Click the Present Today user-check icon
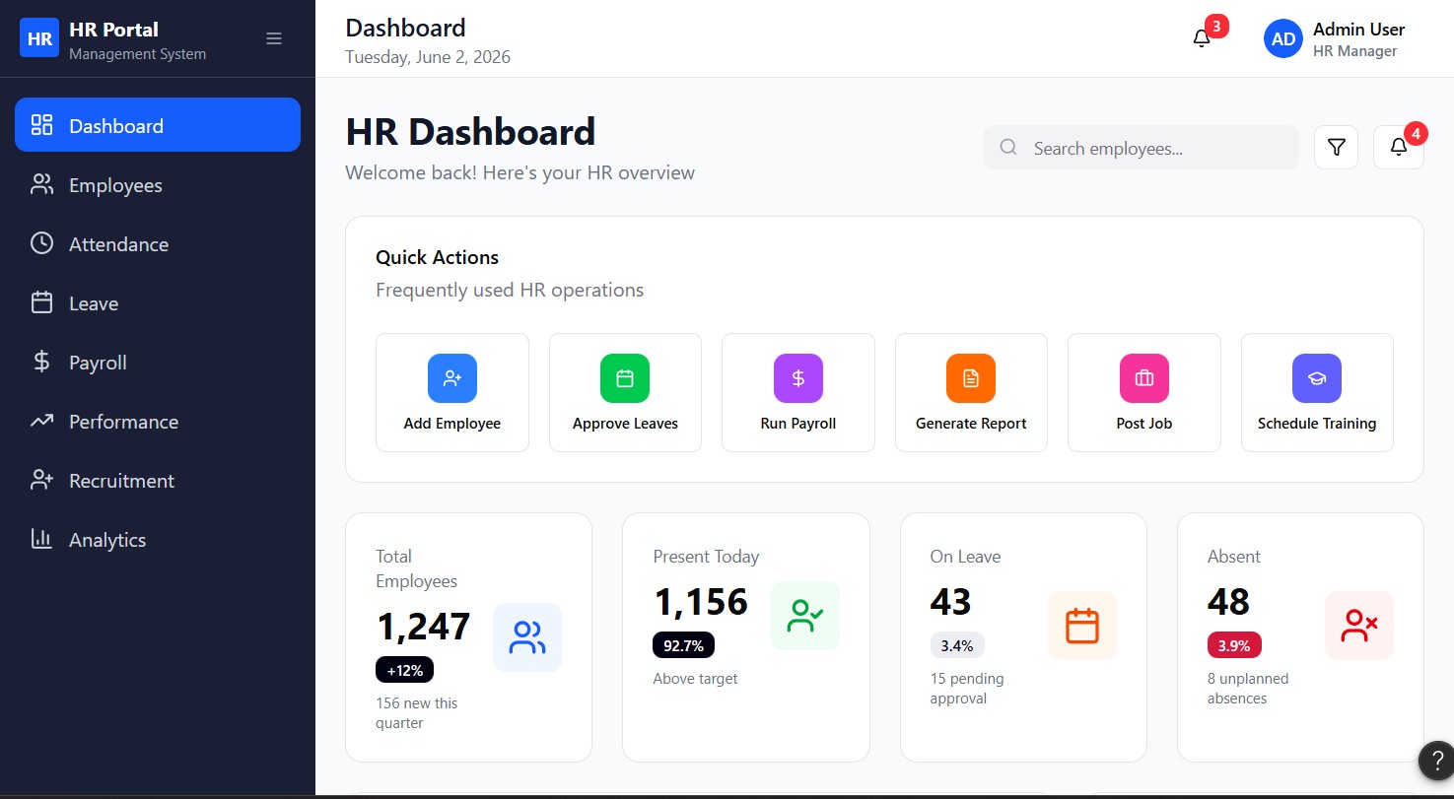Screen dimensions: 1454x799 [x=805, y=616]
